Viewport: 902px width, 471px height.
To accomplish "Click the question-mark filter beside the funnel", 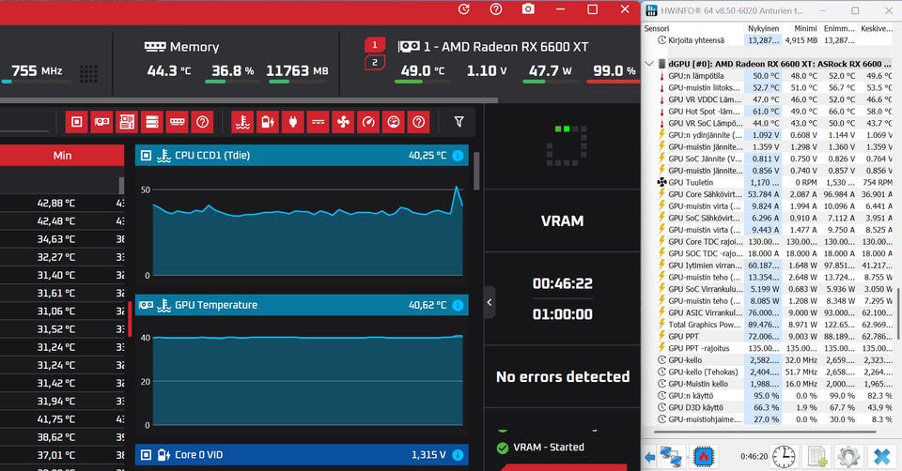I will 419,122.
